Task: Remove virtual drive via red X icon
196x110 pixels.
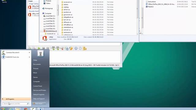Action: pos(62,48)
